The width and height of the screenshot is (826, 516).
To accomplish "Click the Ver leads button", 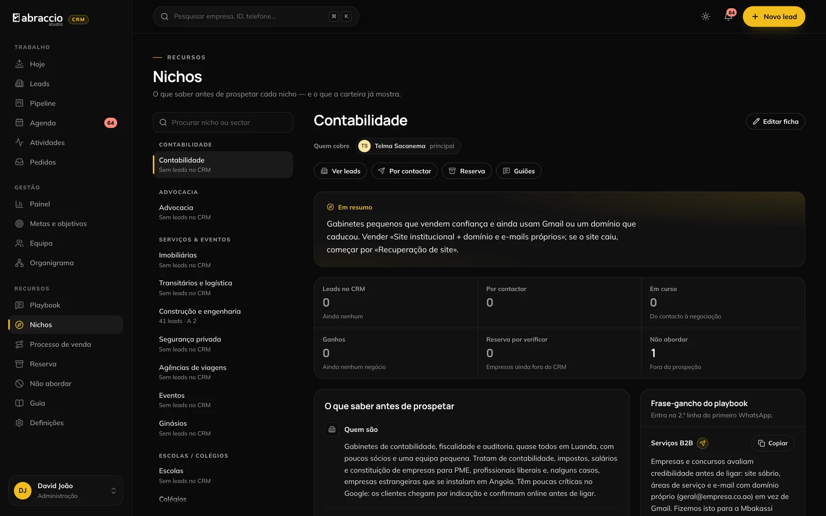I will pos(340,171).
